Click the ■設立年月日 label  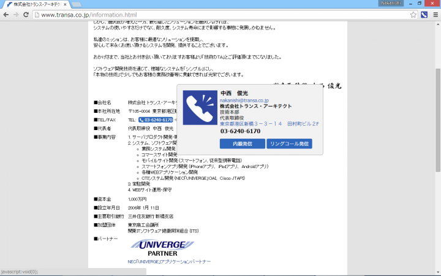point(107,208)
